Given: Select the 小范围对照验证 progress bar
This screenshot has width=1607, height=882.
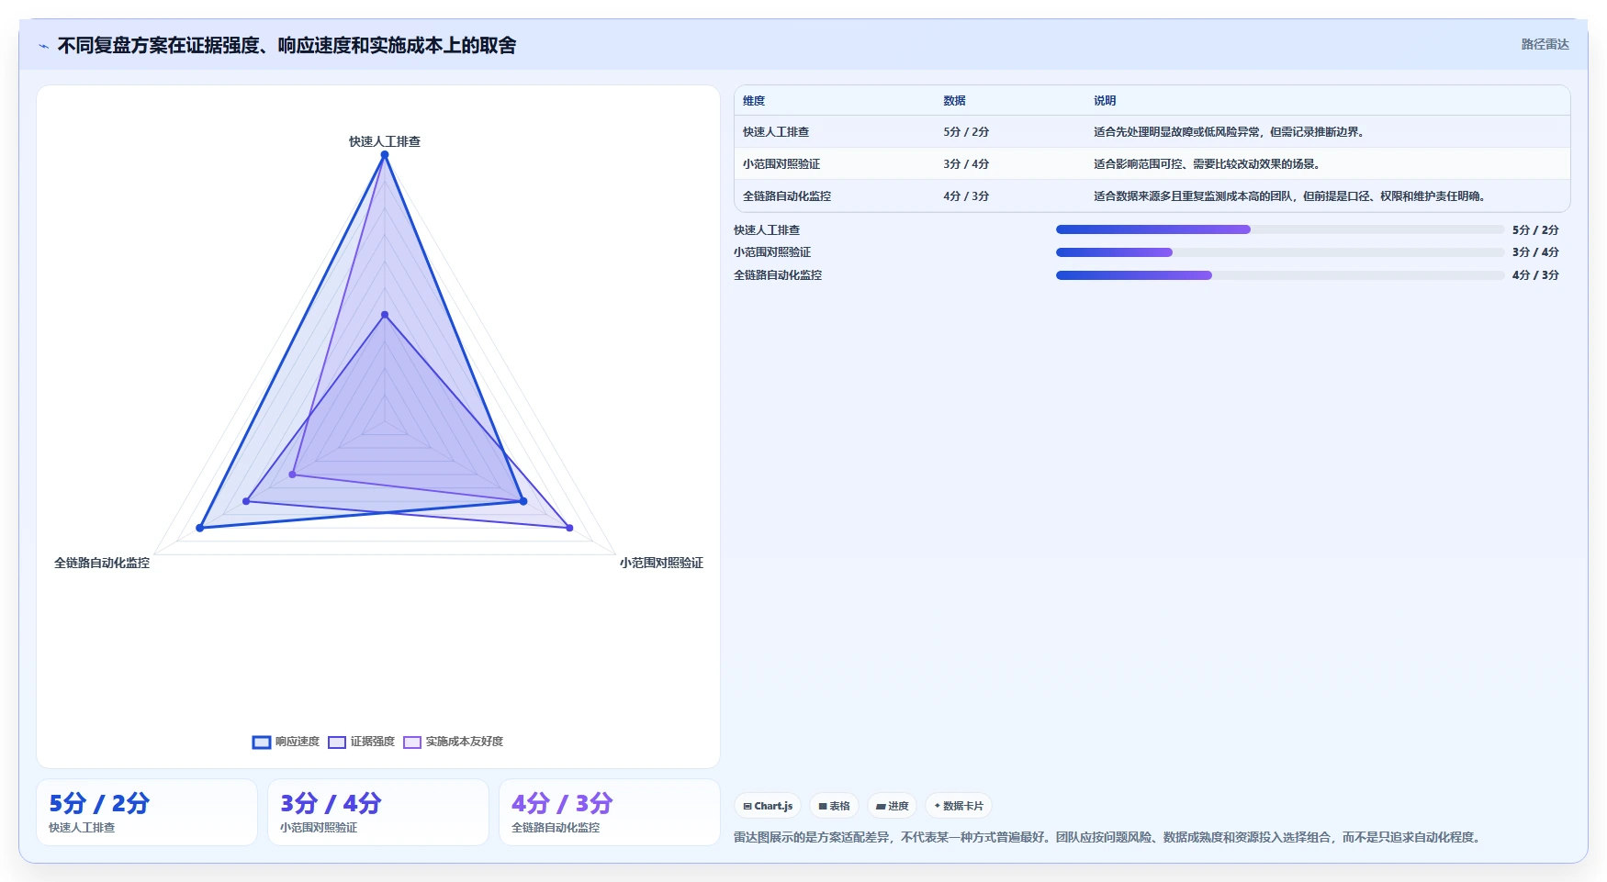Looking at the screenshot, I should tap(1280, 252).
